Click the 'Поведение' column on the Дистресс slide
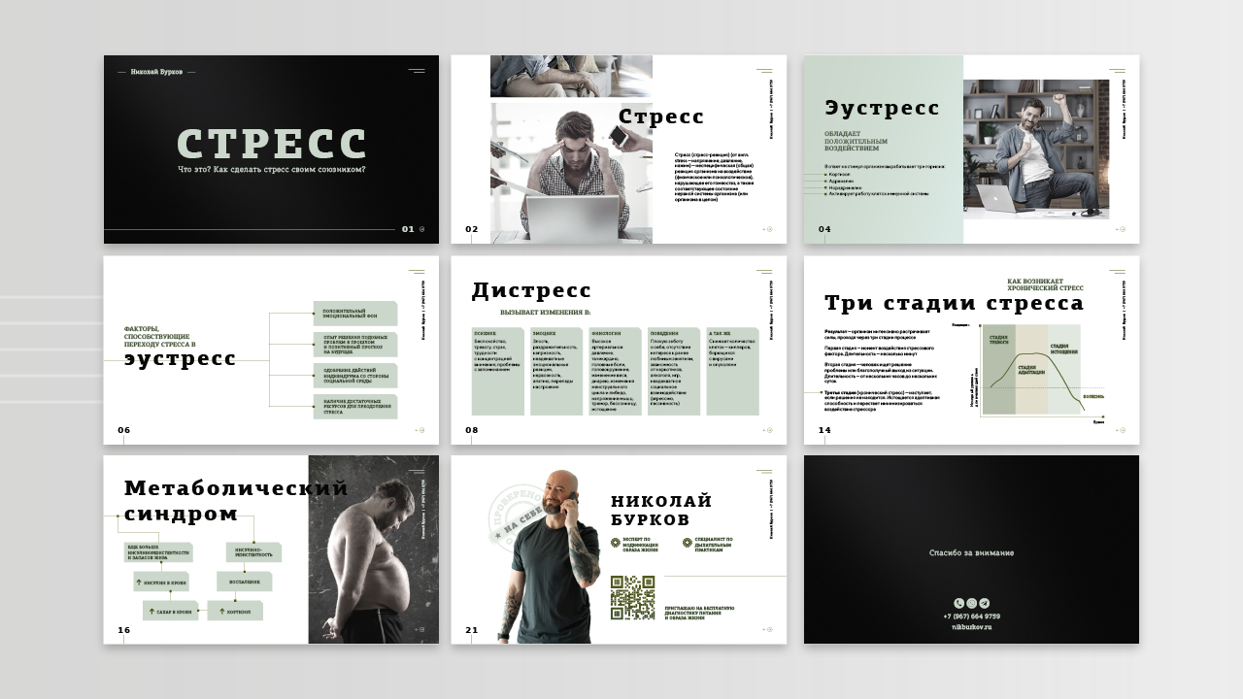Image resolution: width=1243 pixels, height=699 pixels. click(674, 372)
